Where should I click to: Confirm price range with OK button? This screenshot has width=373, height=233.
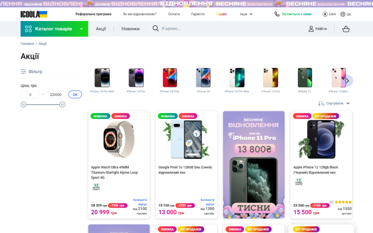[75, 95]
